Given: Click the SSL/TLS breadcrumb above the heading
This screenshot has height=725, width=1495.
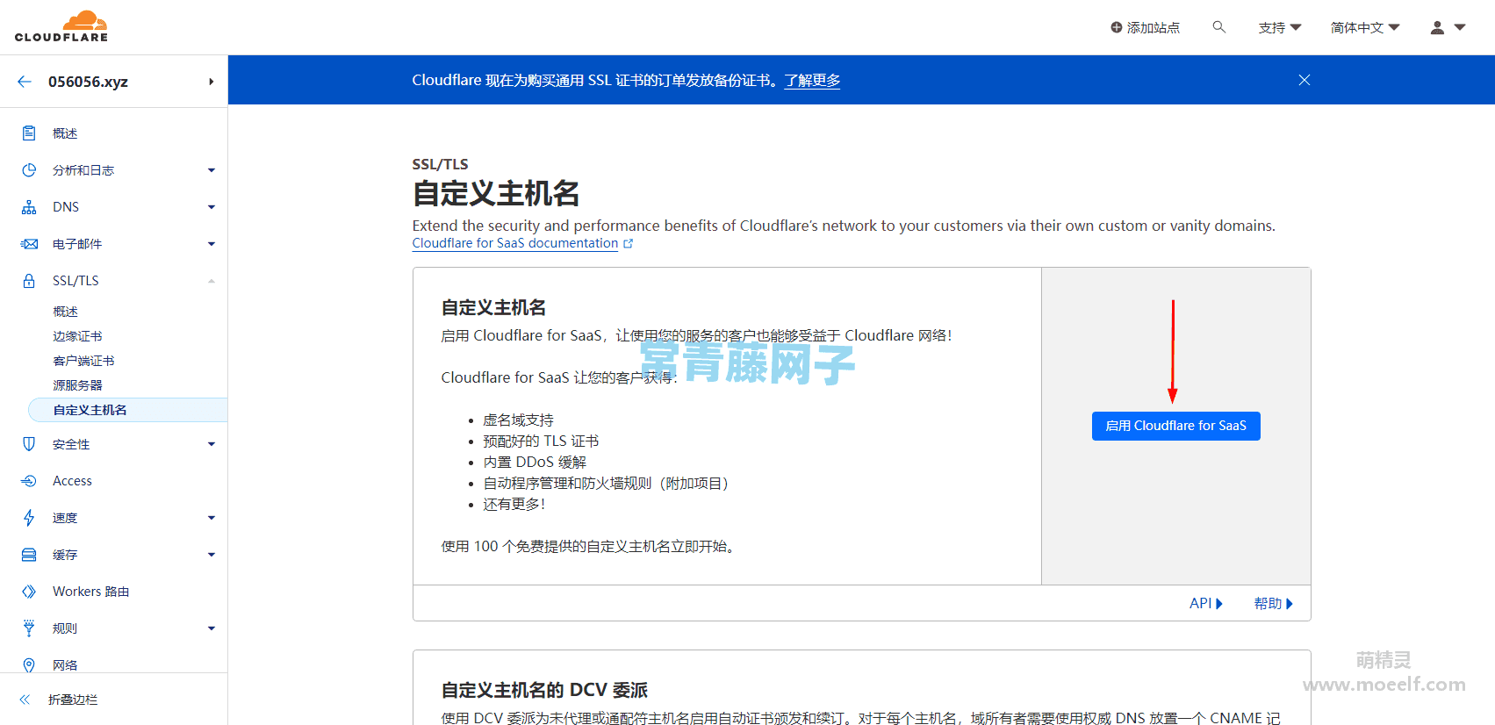Looking at the screenshot, I should tap(440, 164).
